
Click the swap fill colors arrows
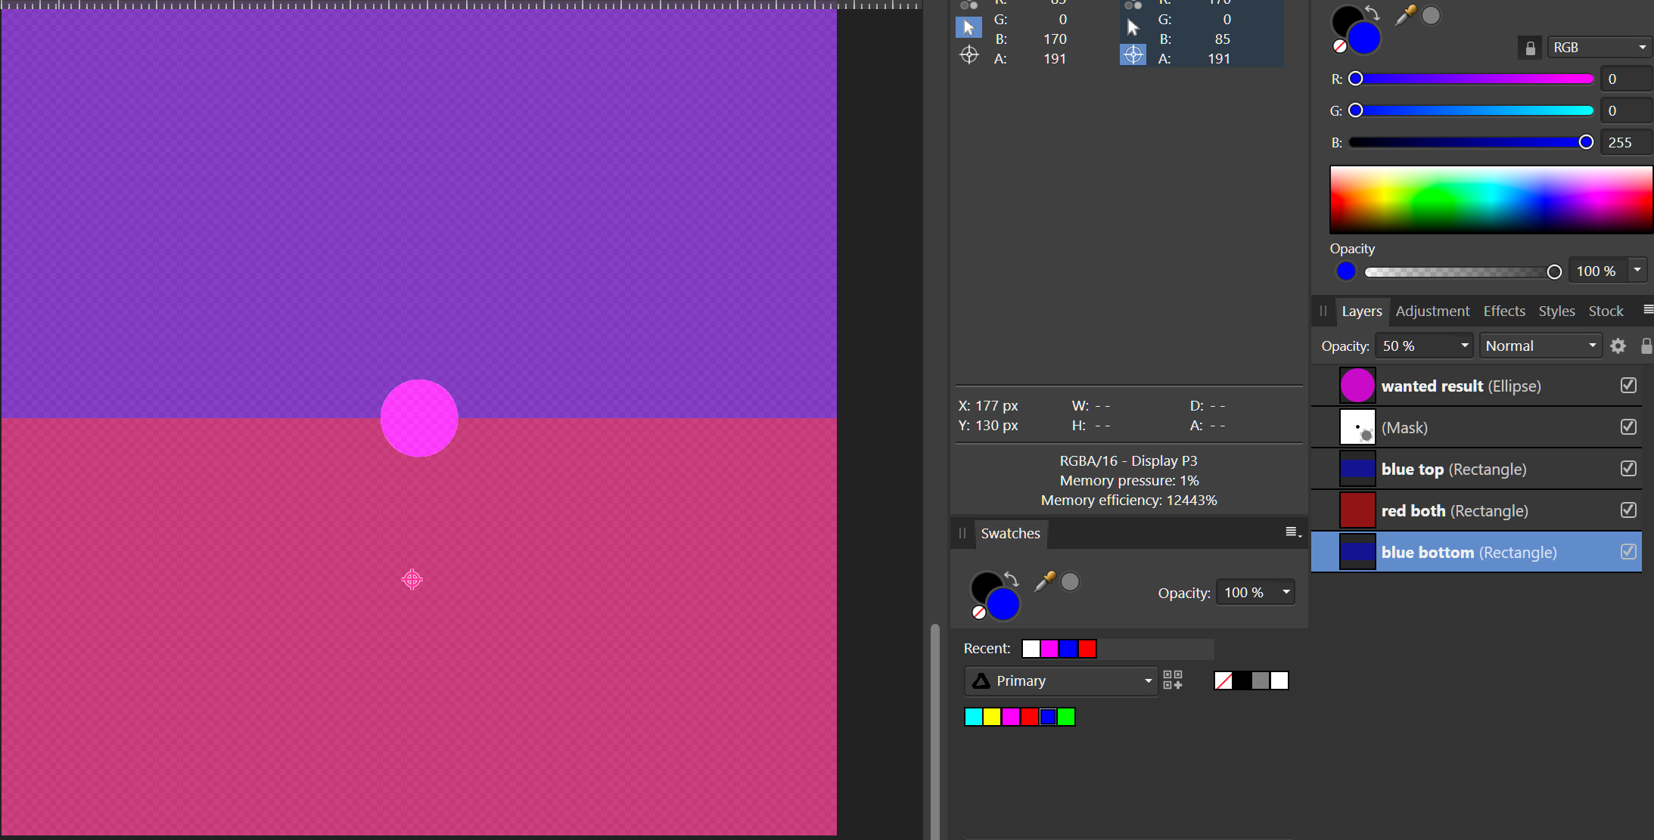[x=1371, y=12]
